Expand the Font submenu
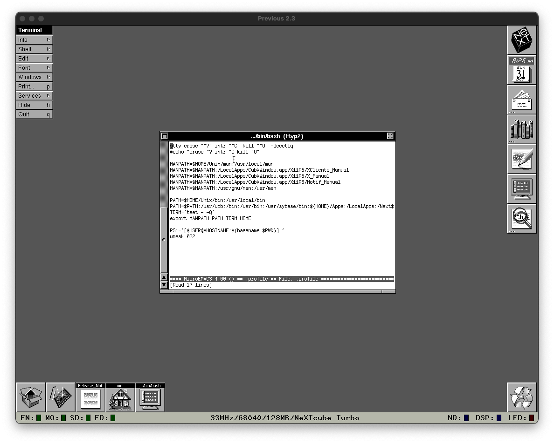Screen dimensions: 554x443 pos(34,67)
